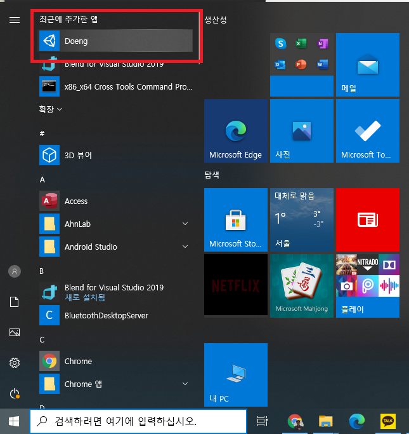Click the Power button in Start
Screen dimensions: 409x434
pyautogui.click(x=15, y=393)
